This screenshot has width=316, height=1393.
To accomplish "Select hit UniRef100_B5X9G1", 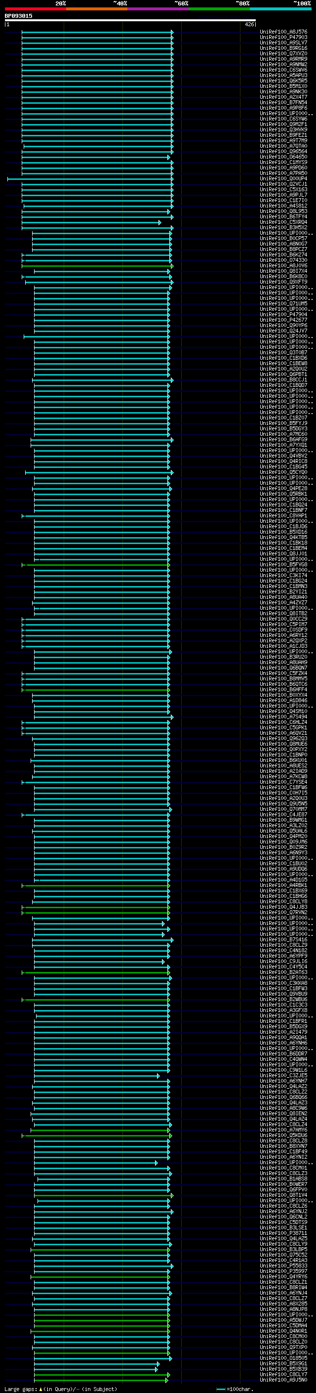I will pyautogui.click(x=283, y=1364).
